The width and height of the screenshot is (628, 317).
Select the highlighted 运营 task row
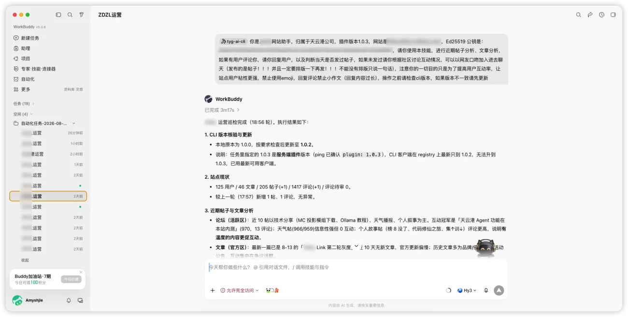tap(48, 196)
